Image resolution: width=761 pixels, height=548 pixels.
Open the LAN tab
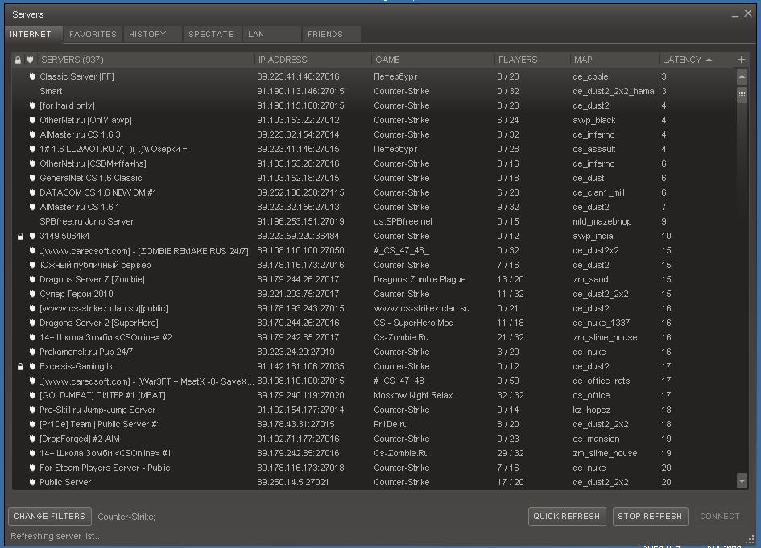272,35
